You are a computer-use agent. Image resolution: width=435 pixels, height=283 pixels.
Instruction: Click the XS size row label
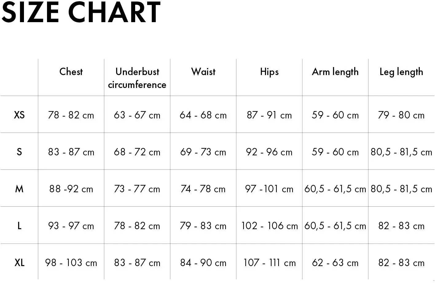tap(19, 115)
